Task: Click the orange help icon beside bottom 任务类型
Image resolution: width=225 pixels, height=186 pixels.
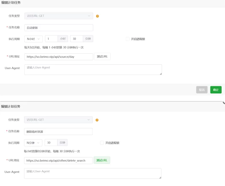Action: (x=97, y=120)
